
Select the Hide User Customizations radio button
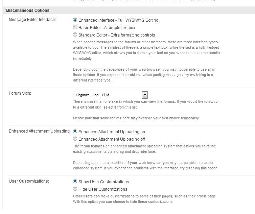[x=75, y=189]
